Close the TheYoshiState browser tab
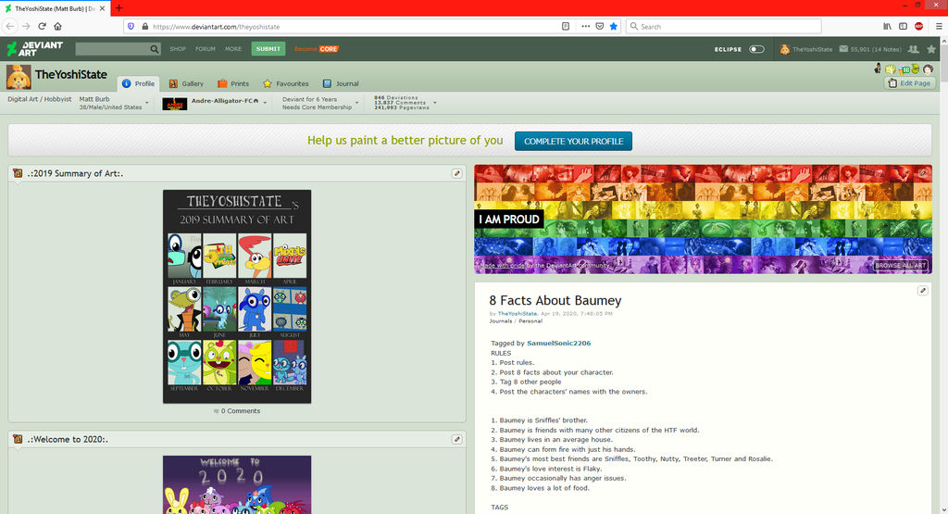This screenshot has width=948, height=514. [x=102, y=8]
